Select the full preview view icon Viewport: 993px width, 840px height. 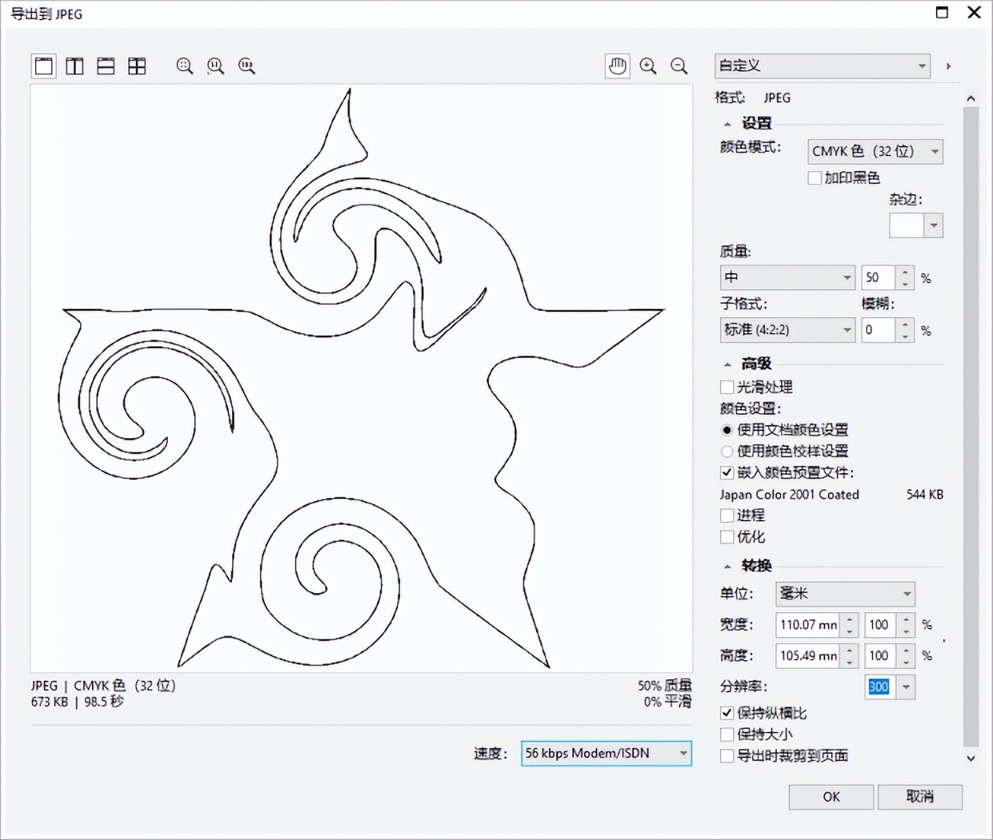coord(43,66)
